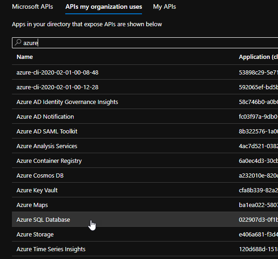Open Azure Time Series Insights
The image size is (278, 259).
(x=145, y=249)
